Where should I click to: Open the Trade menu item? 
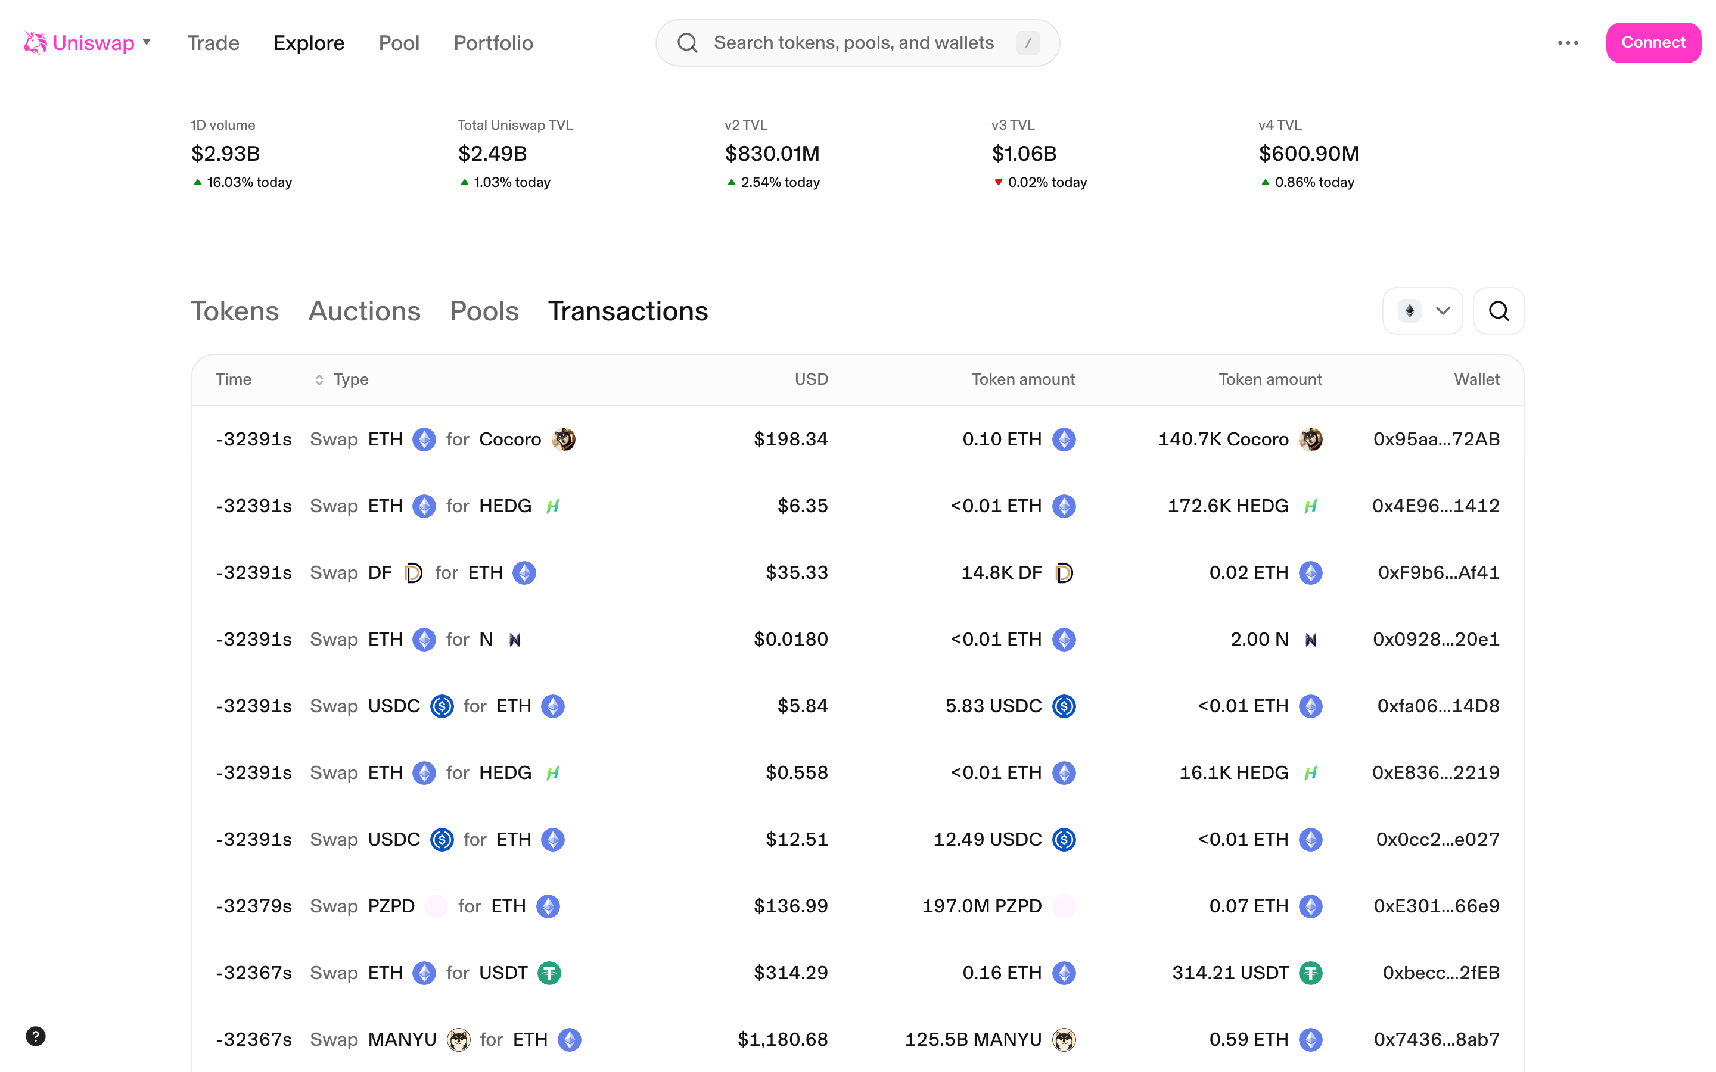coord(213,42)
